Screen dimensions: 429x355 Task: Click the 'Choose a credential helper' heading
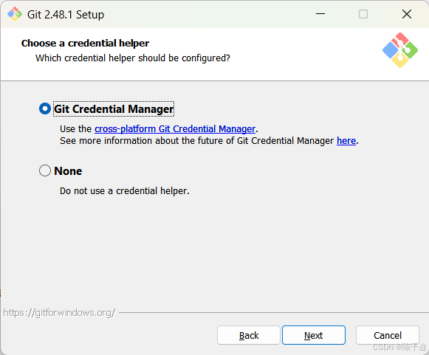85,44
